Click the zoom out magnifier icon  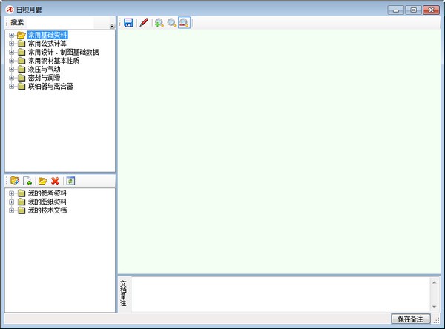184,22
